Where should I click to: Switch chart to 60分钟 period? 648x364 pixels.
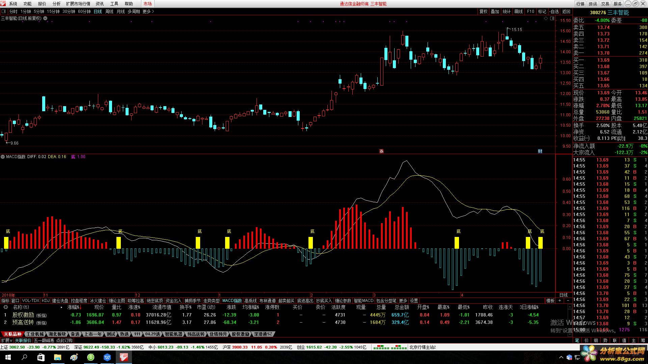pos(84,11)
